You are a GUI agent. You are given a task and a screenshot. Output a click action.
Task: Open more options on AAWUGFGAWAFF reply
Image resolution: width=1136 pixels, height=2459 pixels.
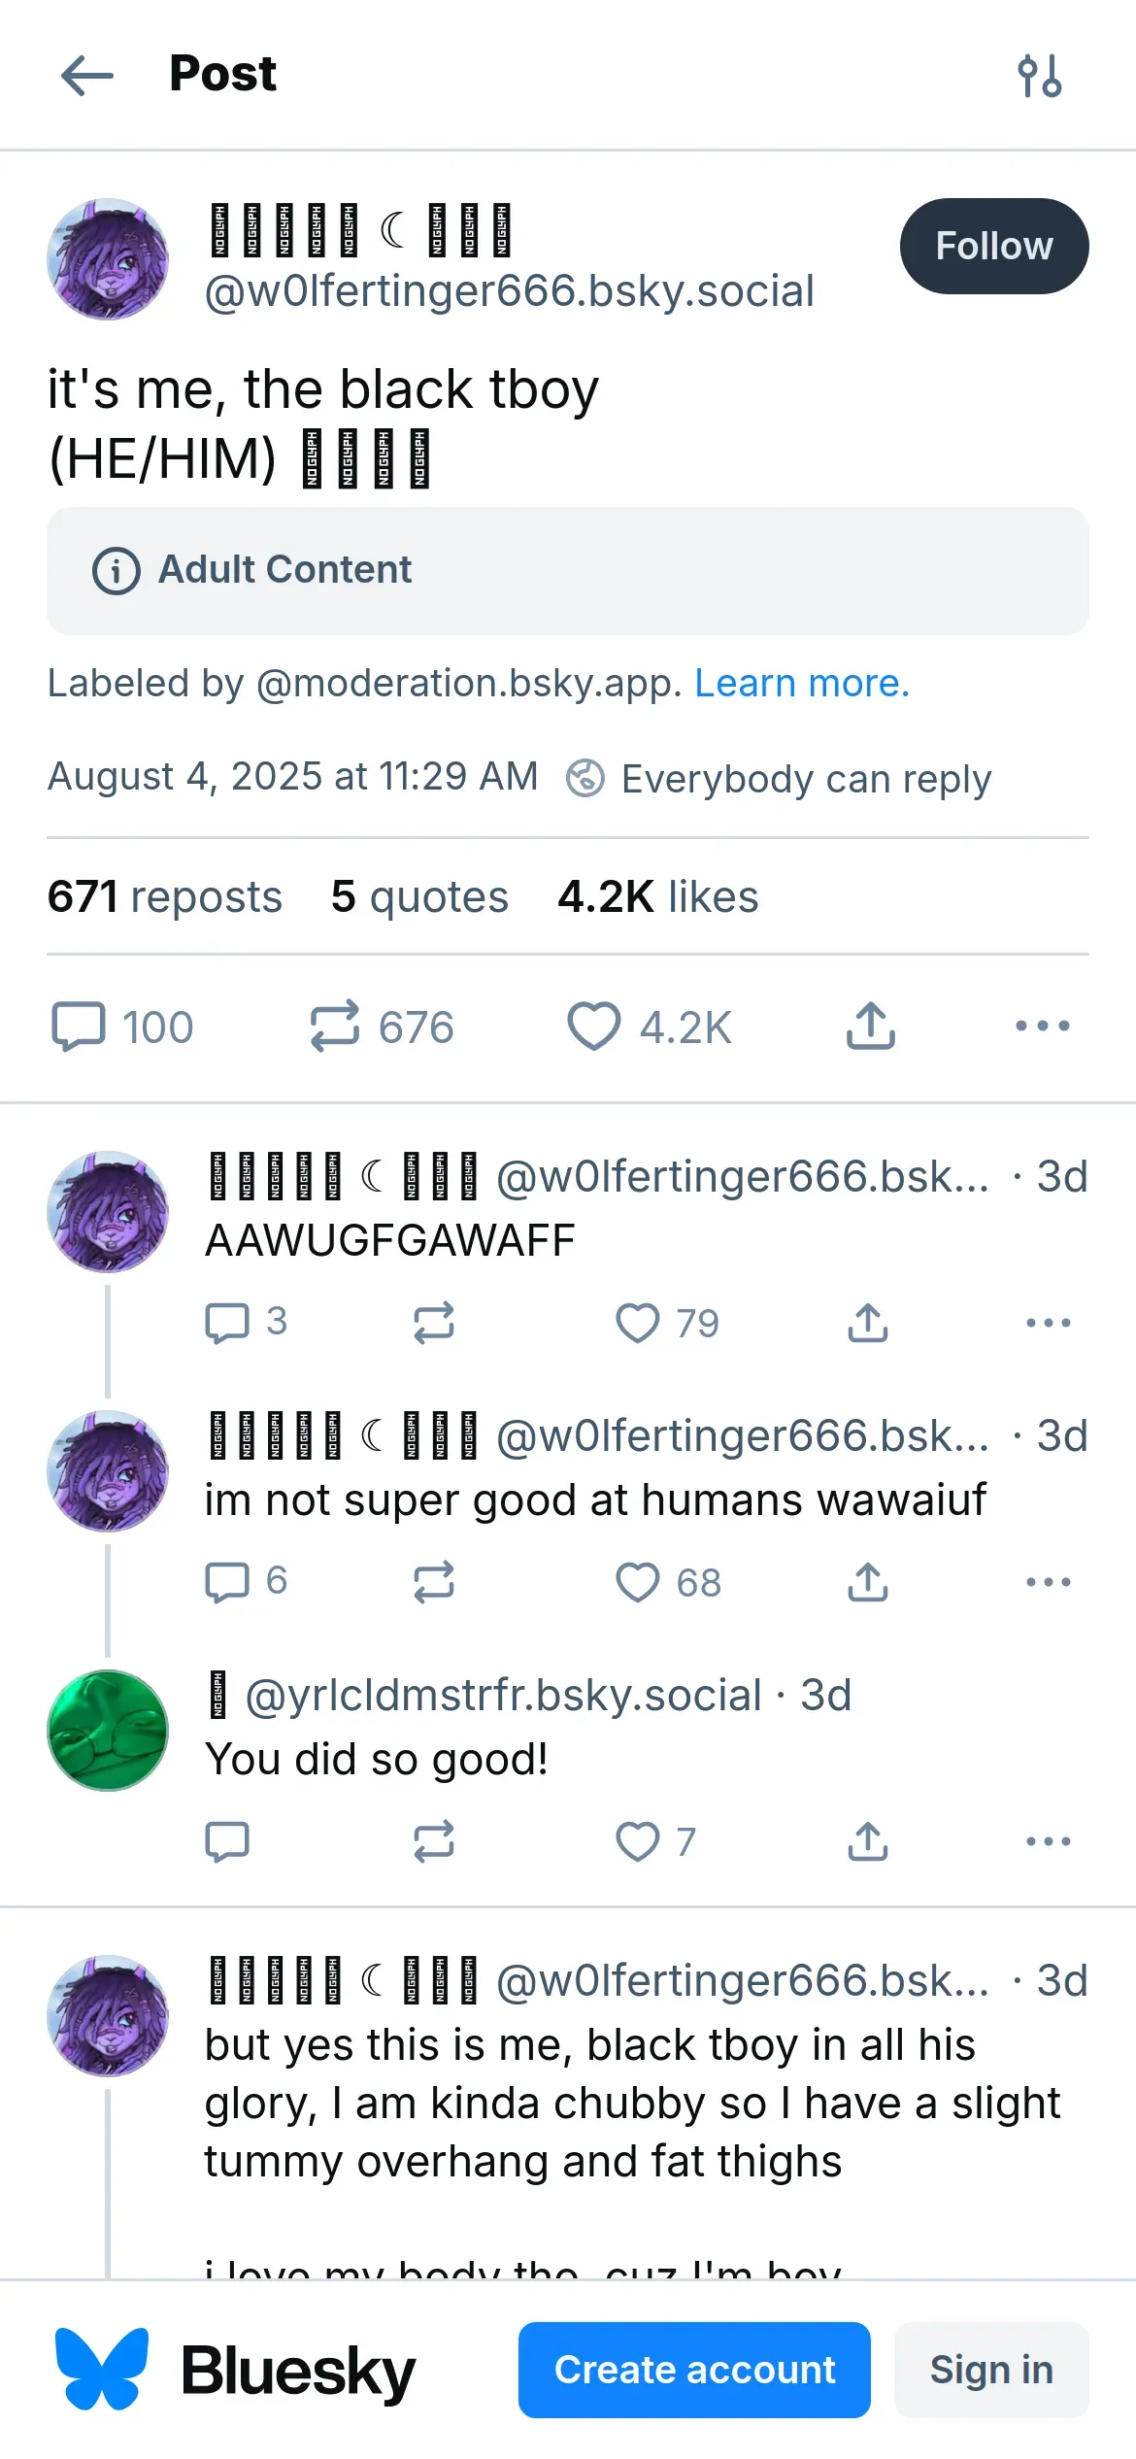[1048, 1323]
